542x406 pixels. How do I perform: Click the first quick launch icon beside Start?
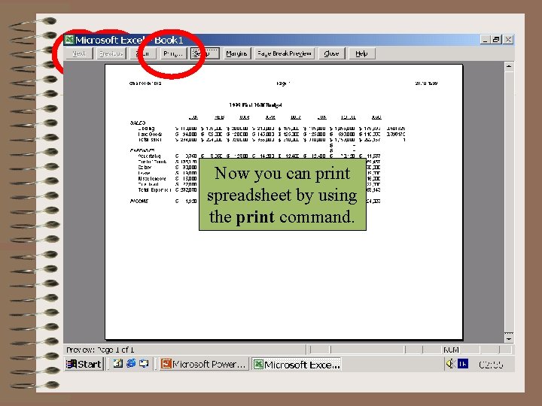[x=118, y=363]
